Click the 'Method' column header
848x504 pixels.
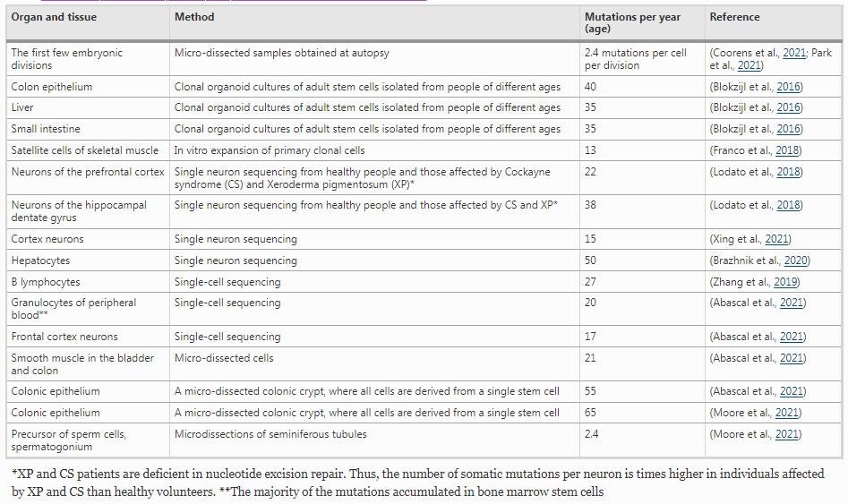[194, 17]
